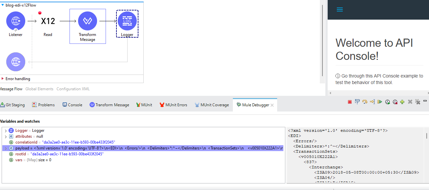
Task: Expand the Error handling section
Action: (x=3, y=79)
